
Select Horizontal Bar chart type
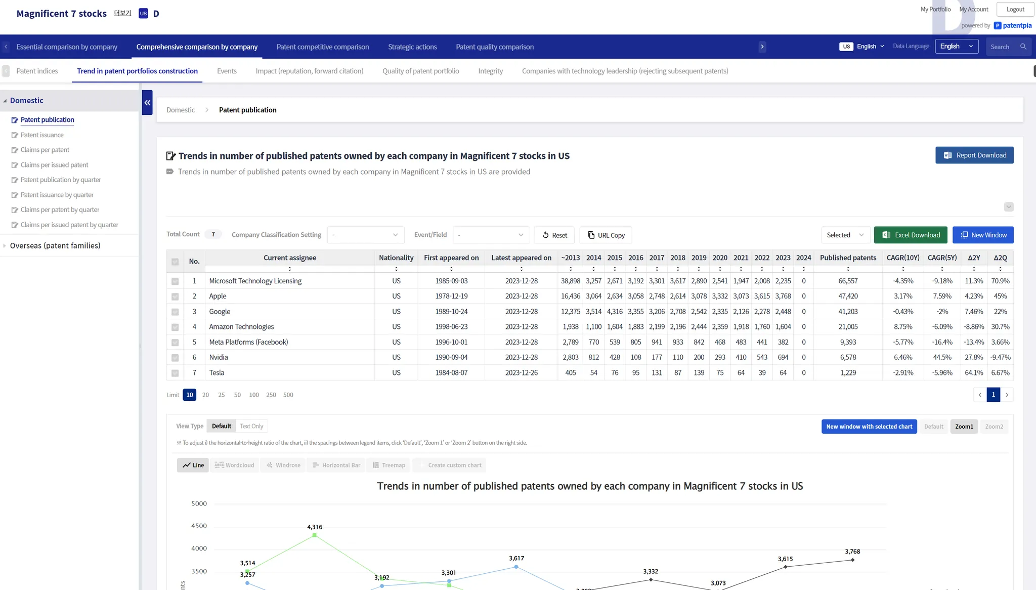(336, 465)
